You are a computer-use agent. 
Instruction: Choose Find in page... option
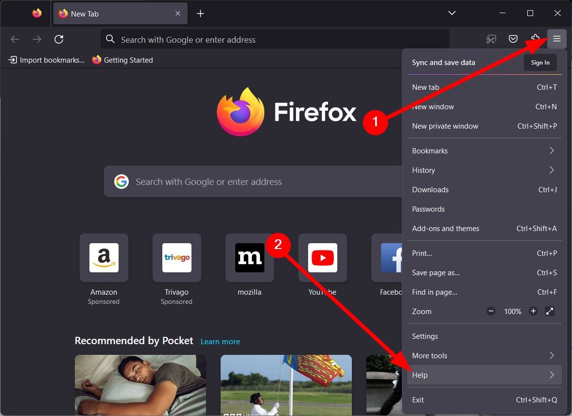[484, 292]
